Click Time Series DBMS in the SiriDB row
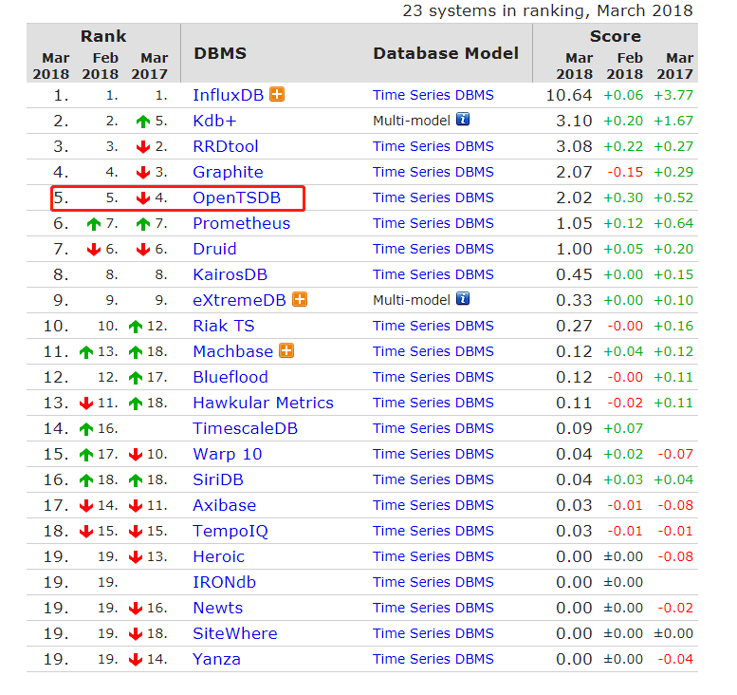Viewport: 737px width, 695px height. click(x=433, y=480)
